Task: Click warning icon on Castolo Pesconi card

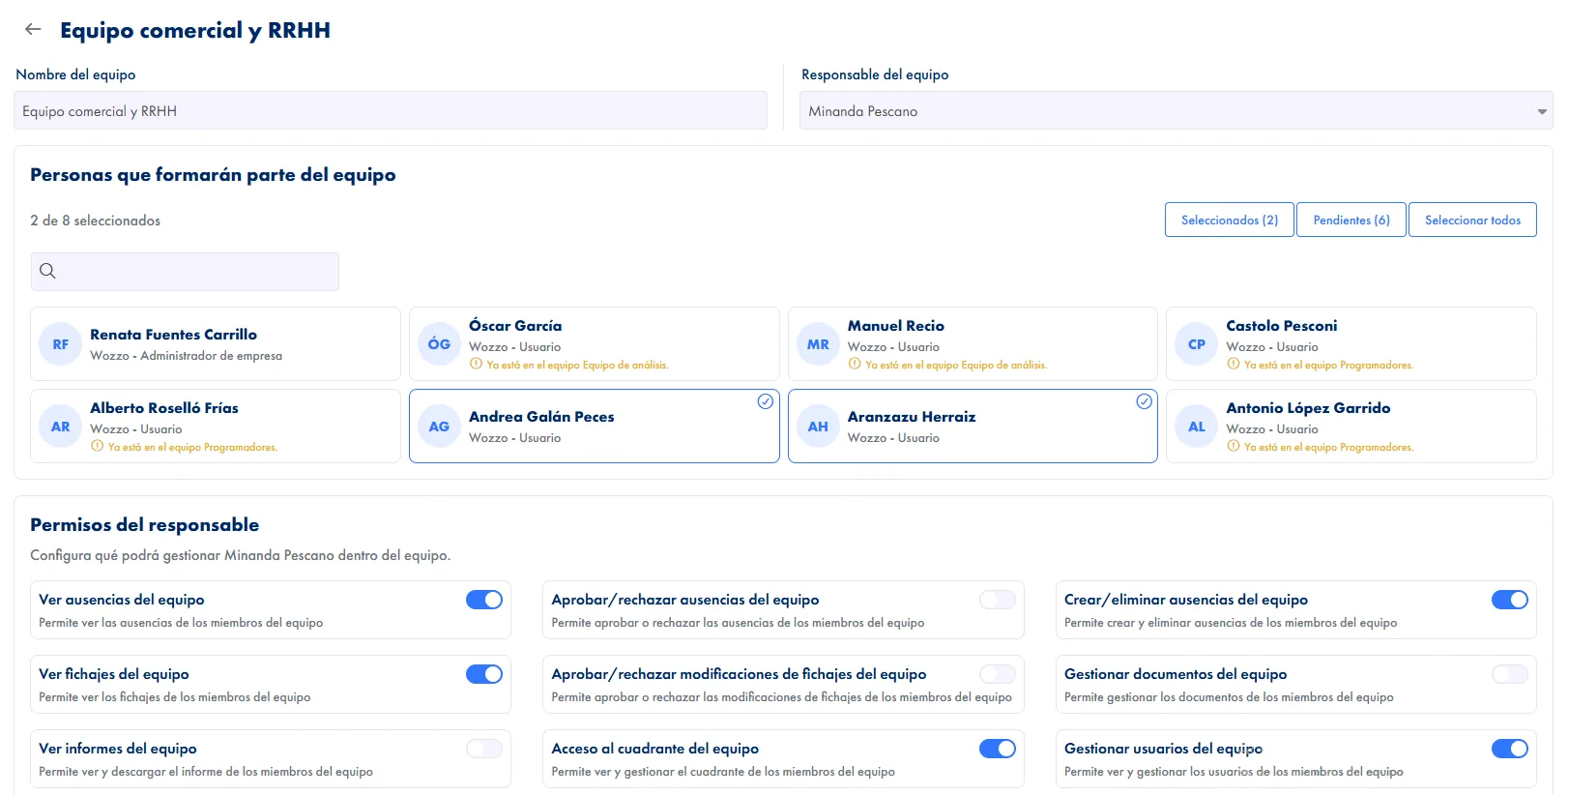Action: (1234, 365)
